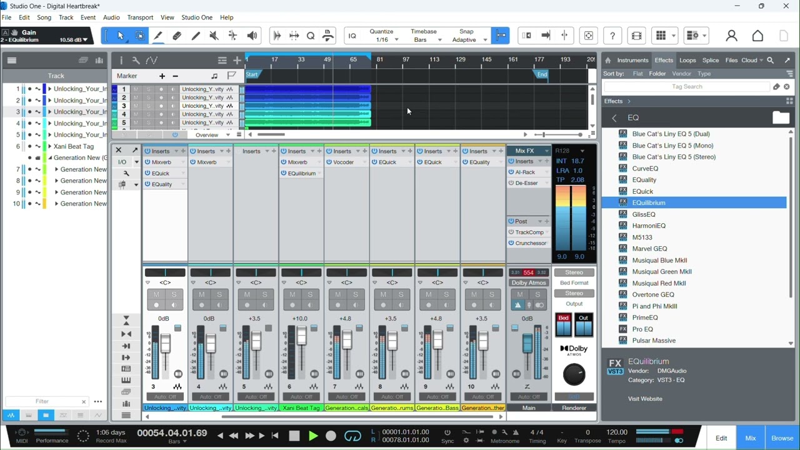This screenshot has width=800, height=450.
Task: Click the Browse button at bottom
Action: [x=782, y=438]
